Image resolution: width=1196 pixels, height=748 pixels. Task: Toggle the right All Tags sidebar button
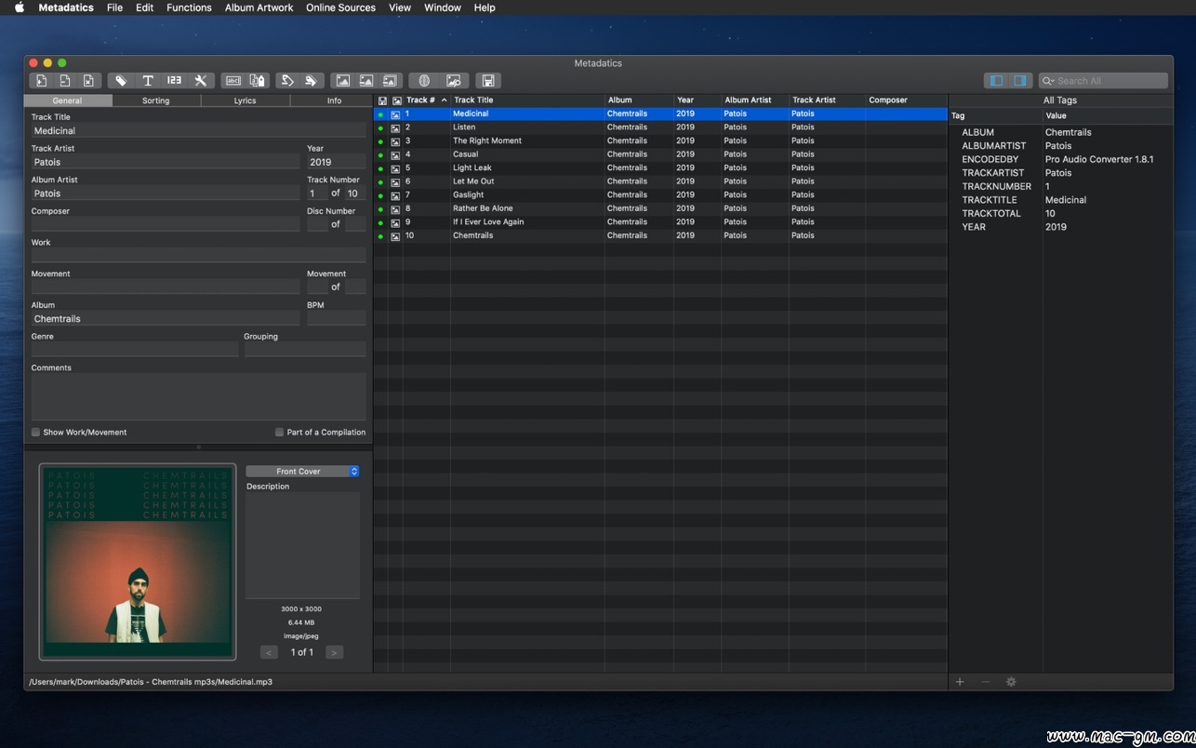1019,81
